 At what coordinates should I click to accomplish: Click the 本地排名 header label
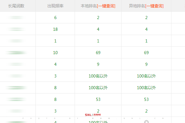(x=88, y=6)
